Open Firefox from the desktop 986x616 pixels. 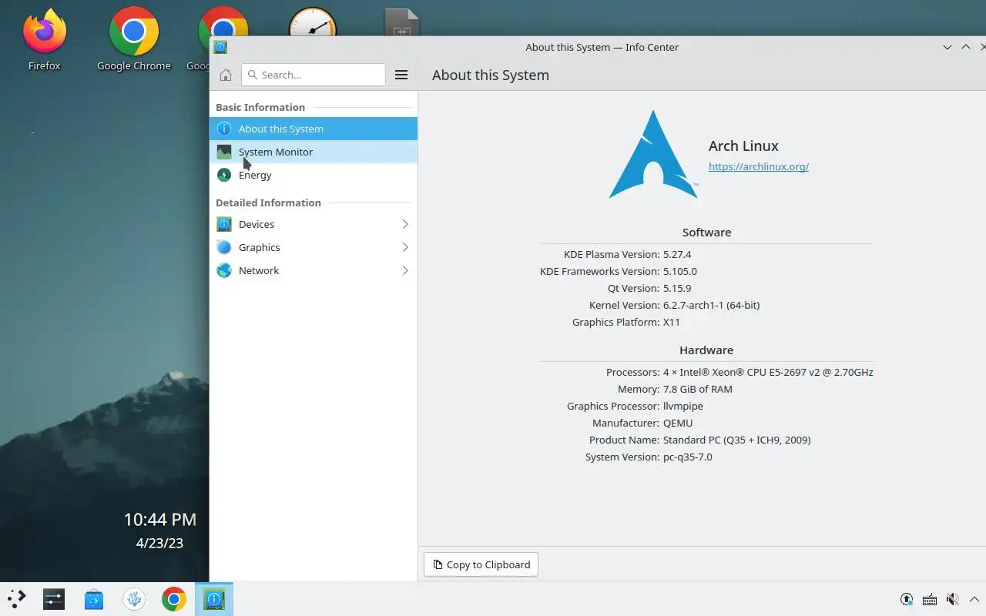click(x=45, y=39)
